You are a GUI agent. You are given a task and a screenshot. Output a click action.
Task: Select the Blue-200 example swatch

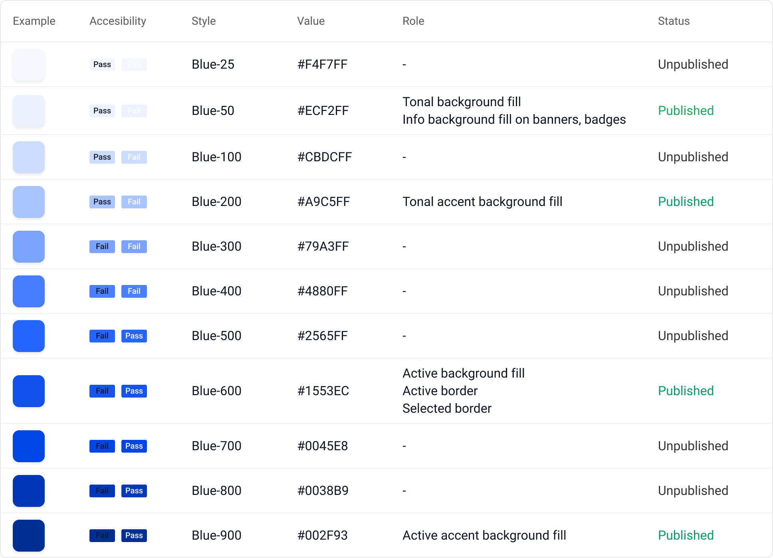[29, 202]
